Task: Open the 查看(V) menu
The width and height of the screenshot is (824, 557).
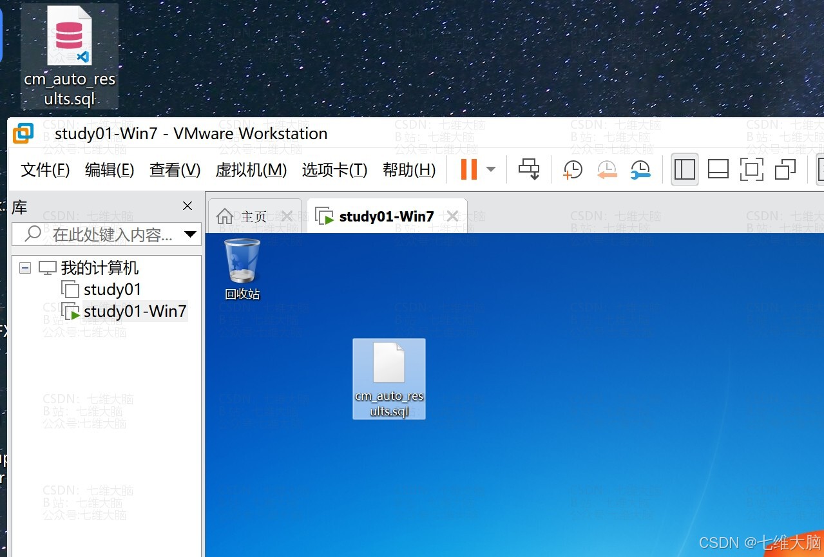Action: [x=175, y=170]
